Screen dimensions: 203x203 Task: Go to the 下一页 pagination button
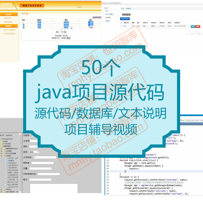point(198,34)
